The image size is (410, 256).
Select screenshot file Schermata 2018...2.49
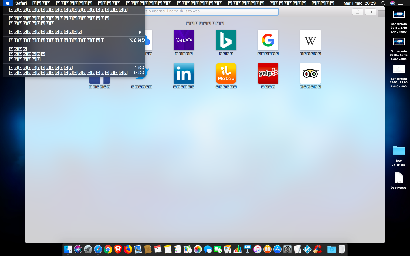(x=399, y=22)
